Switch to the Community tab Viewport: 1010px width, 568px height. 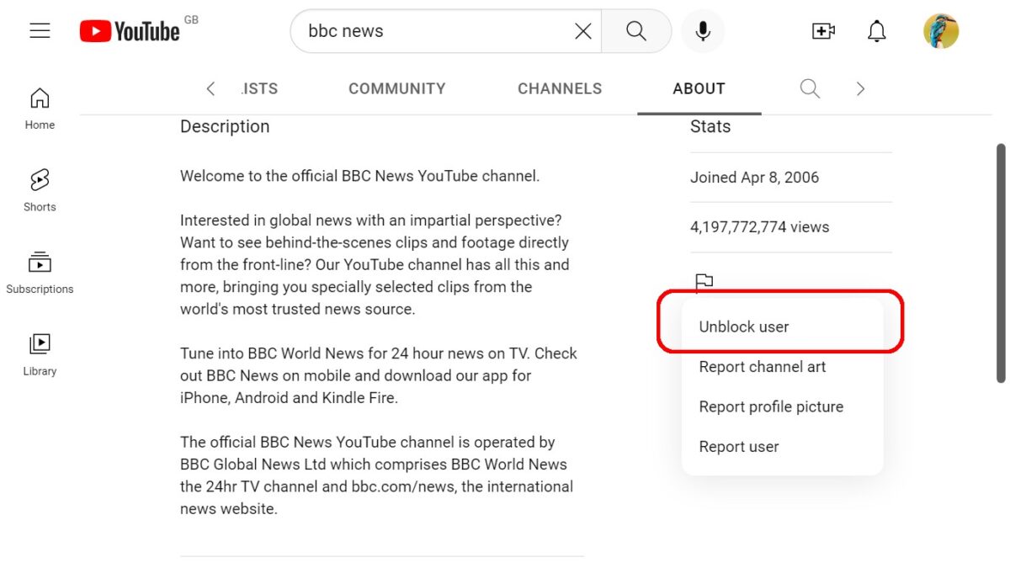pyautogui.click(x=397, y=88)
